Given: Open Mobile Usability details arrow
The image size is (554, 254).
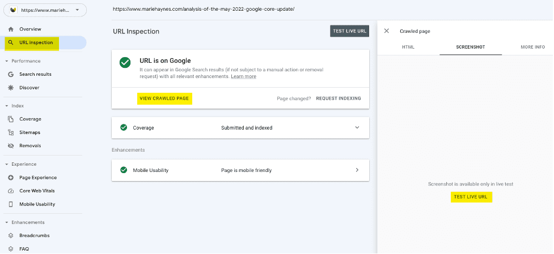Looking at the screenshot, I should tap(357, 170).
